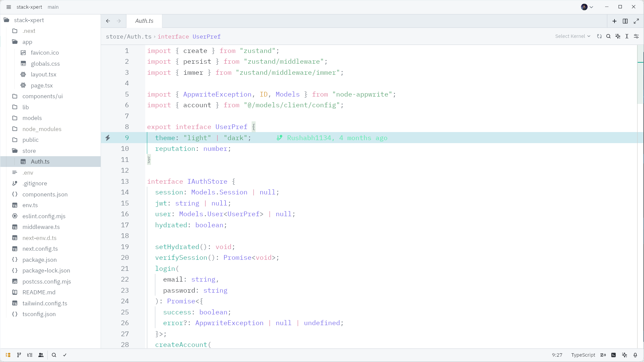Click the rerun/refresh icon beside Select Kernel
The width and height of the screenshot is (644, 362).
599,36
